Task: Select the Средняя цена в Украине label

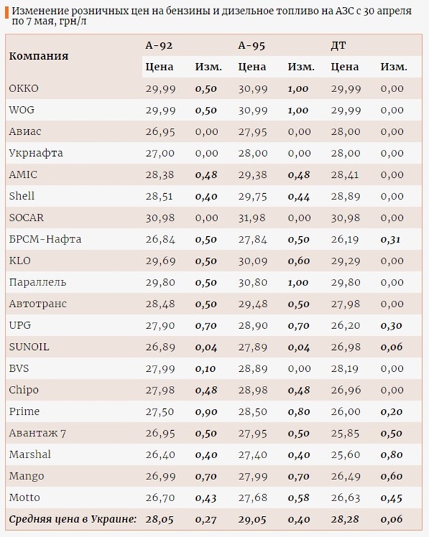Action: (x=72, y=519)
